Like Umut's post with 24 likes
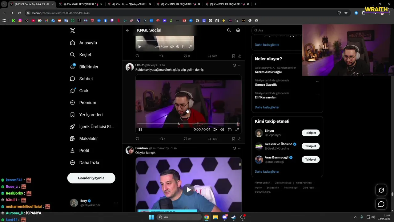 (187, 139)
